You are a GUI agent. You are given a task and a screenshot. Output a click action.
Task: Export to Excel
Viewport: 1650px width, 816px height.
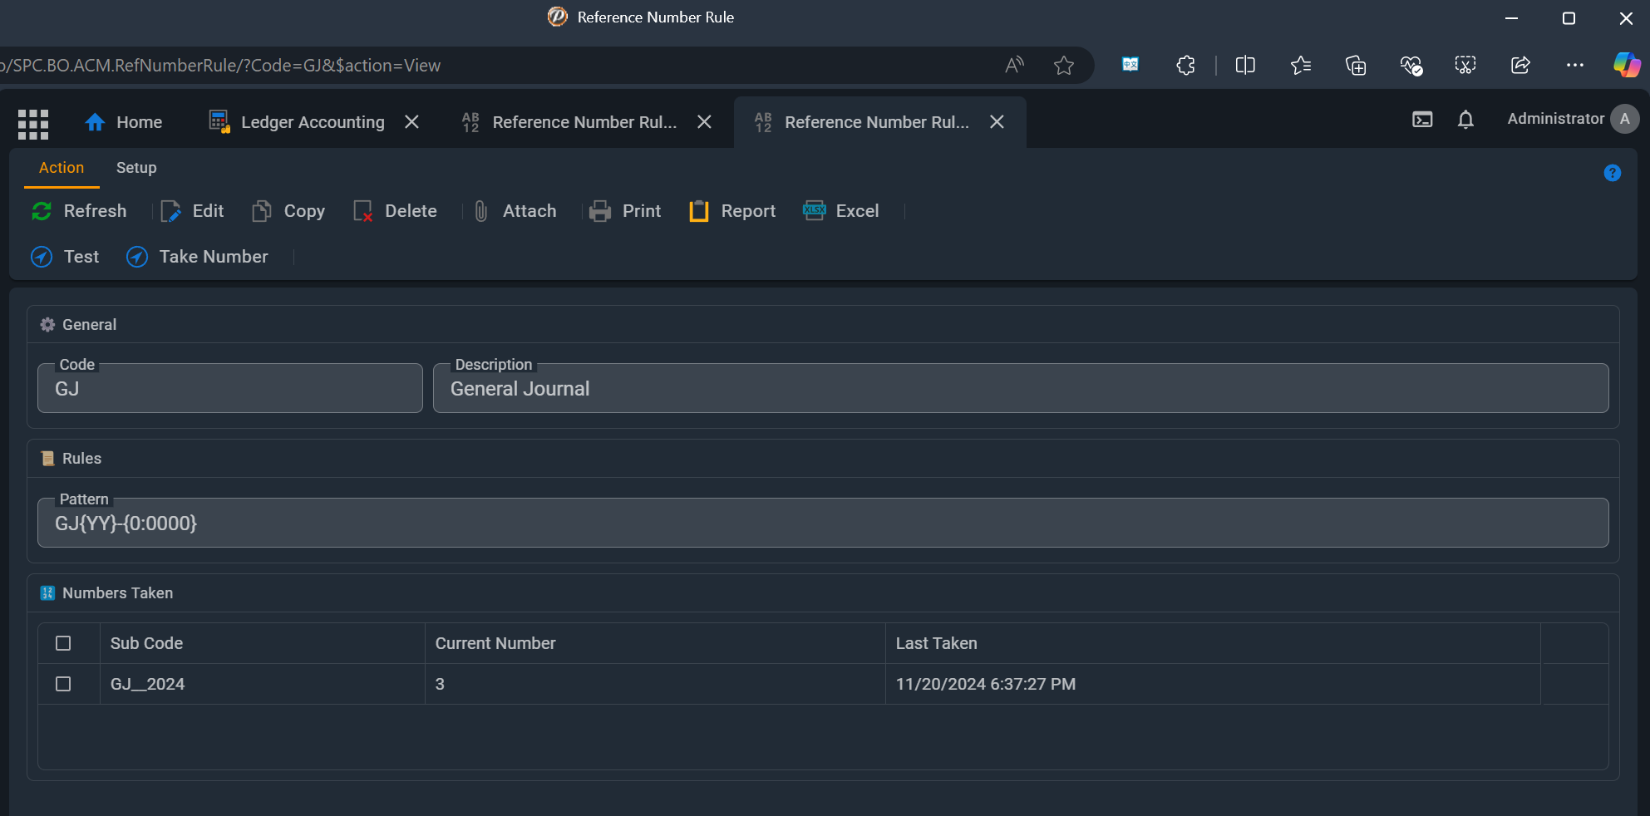(841, 211)
